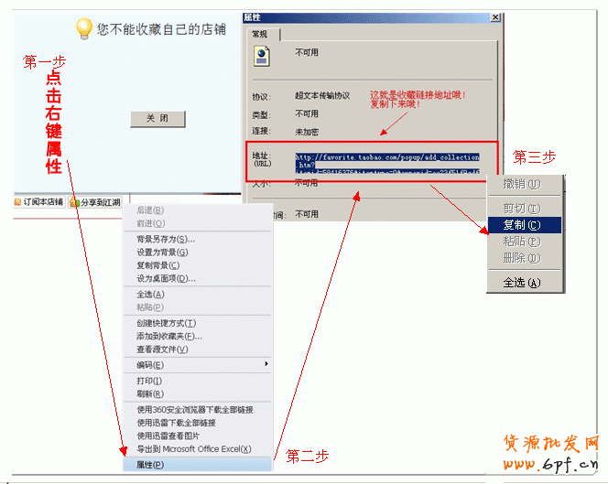Click 刷新 in the context menu
The height and width of the screenshot is (484, 608).
coord(150,393)
